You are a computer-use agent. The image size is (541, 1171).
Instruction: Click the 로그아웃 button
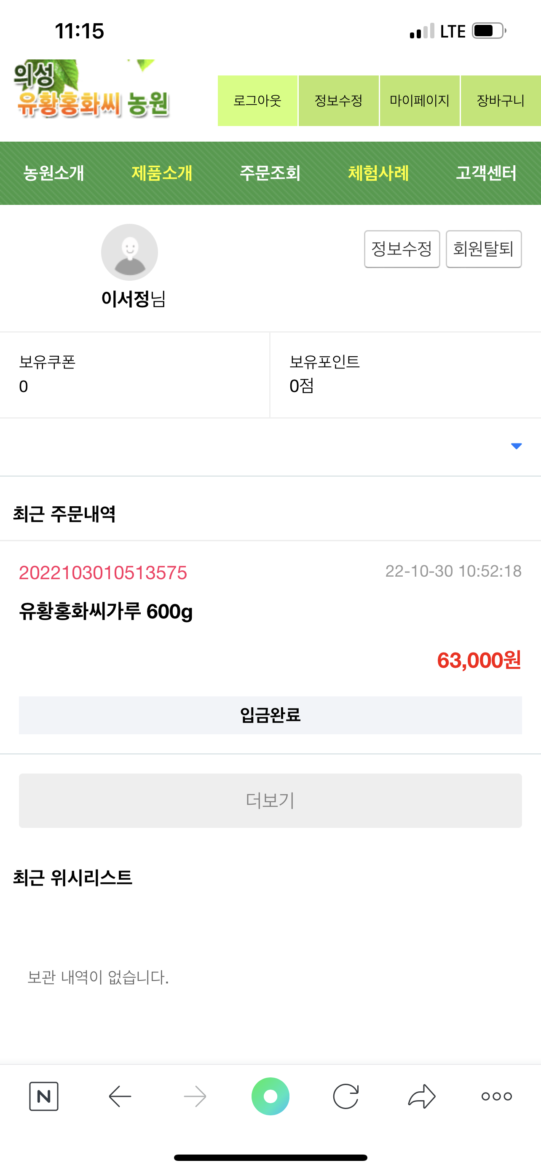pos(257,100)
